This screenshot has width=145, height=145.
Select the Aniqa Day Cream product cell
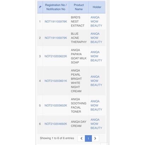tap(79, 124)
